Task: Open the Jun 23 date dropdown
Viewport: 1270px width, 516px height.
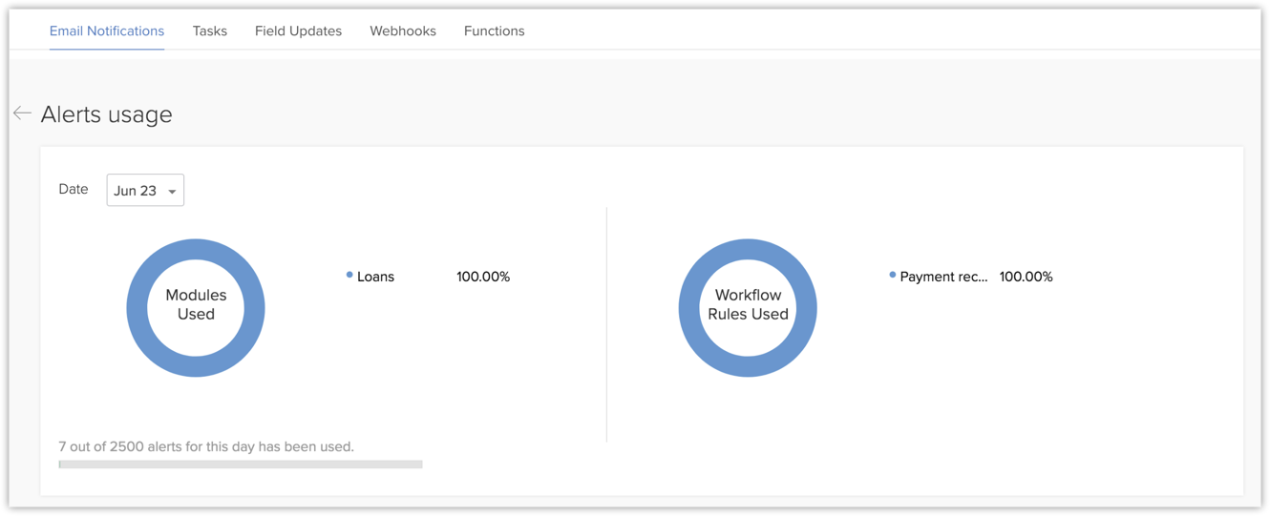Action: (144, 190)
